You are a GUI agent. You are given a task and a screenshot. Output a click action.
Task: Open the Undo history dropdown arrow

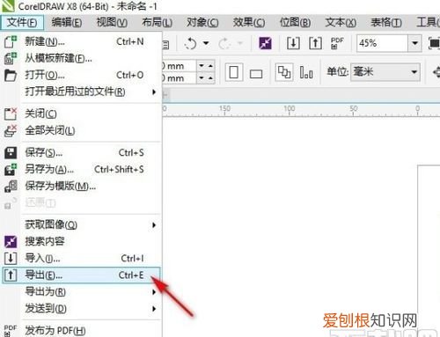pos(206,43)
